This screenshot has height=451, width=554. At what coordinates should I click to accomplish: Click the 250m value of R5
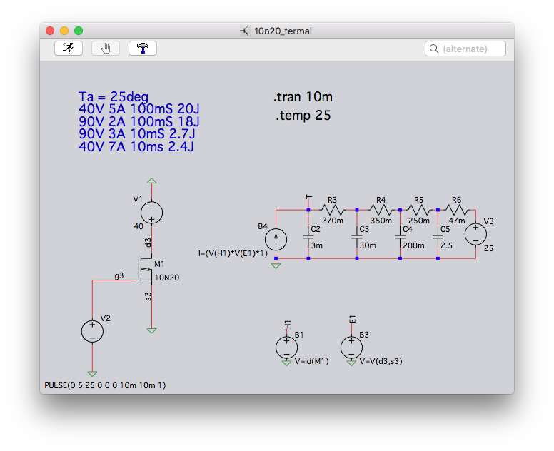[x=419, y=221]
